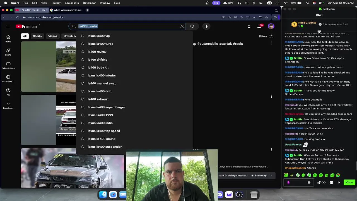Open the search Filters panel
This screenshot has width=357, height=201.
266,36
